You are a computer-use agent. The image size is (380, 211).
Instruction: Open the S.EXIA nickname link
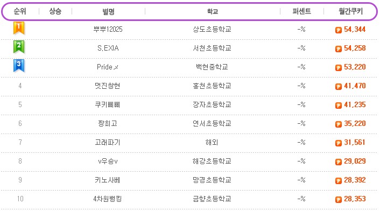click(x=108, y=48)
